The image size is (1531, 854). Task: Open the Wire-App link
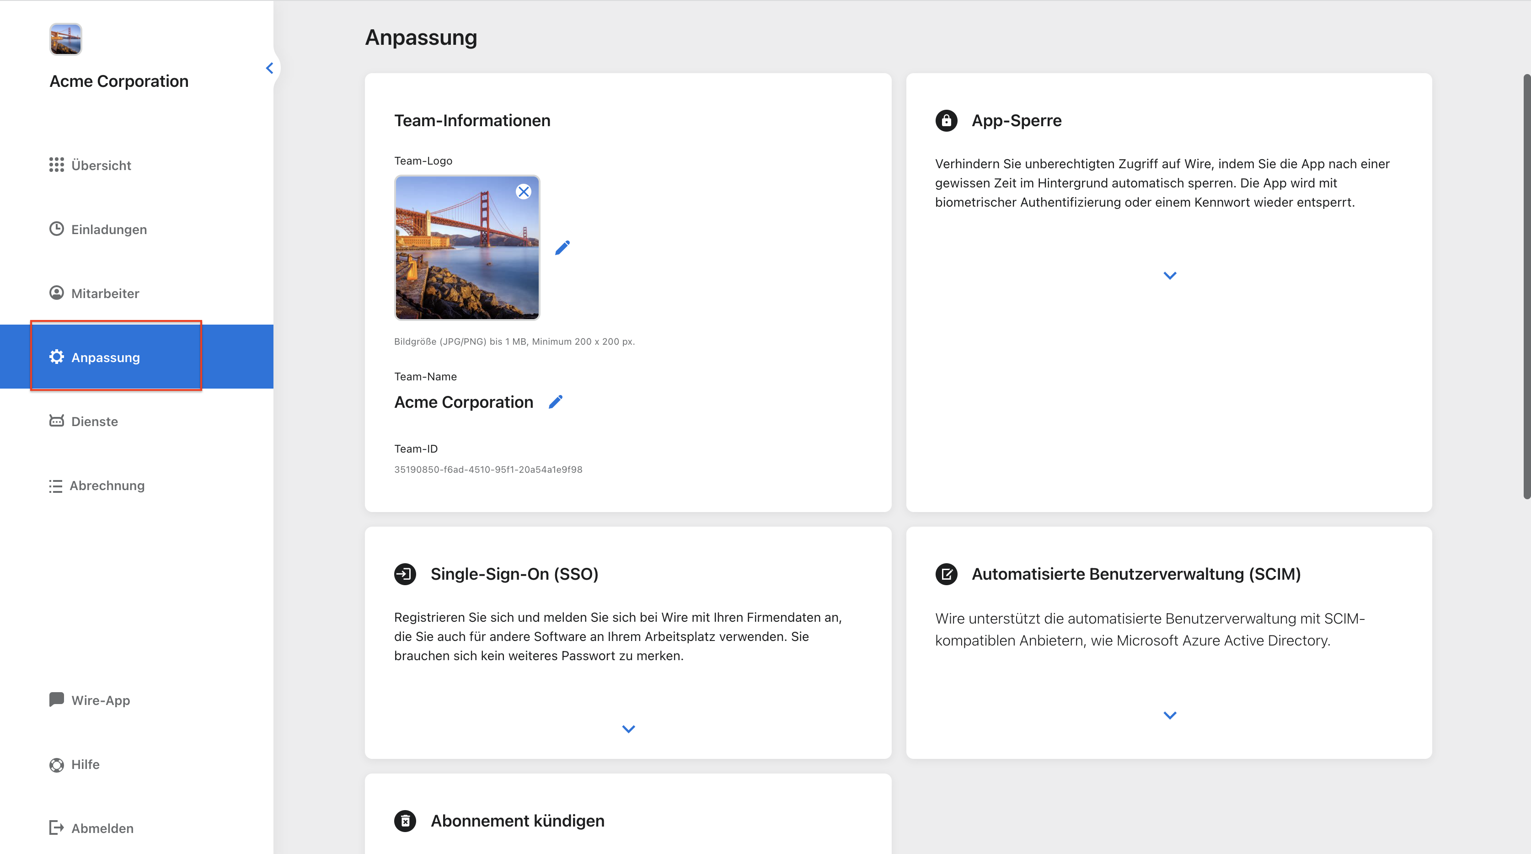coord(137,700)
